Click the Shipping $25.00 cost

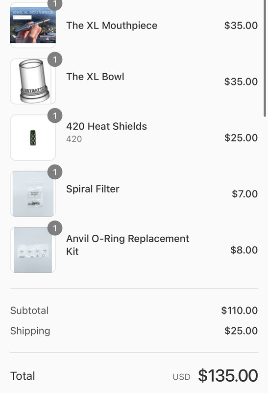tap(241, 331)
